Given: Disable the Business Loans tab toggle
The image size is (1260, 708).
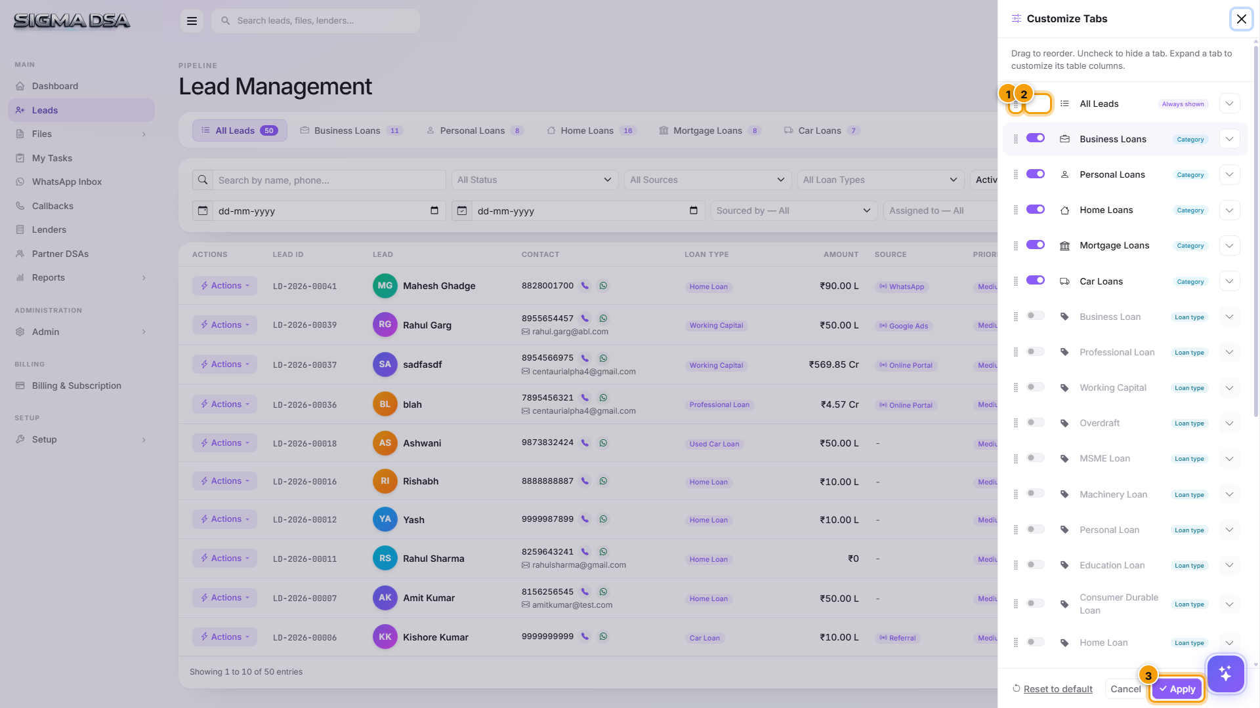Looking at the screenshot, I should (x=1036, y=138).
